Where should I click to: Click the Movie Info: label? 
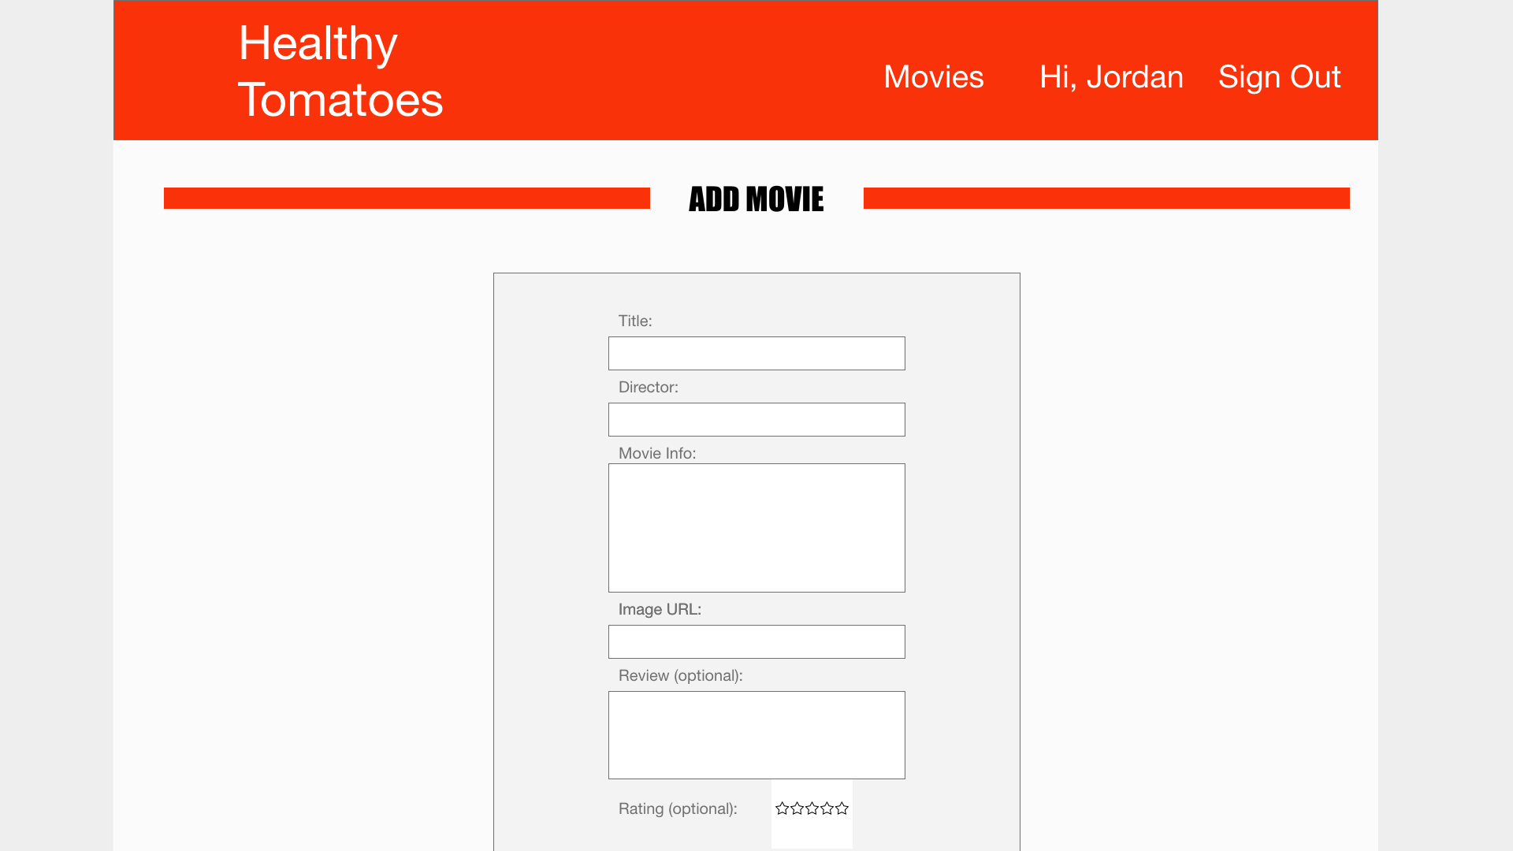pos(656,453)
